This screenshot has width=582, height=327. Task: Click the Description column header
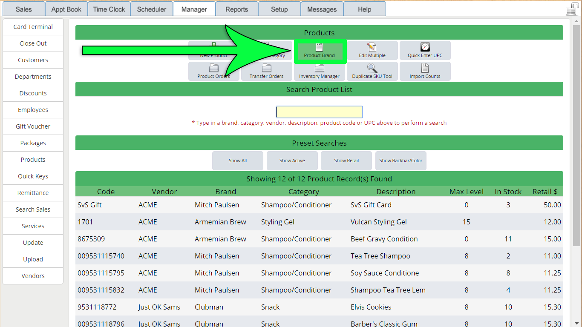pyautogui.click(x=396, y=192)
